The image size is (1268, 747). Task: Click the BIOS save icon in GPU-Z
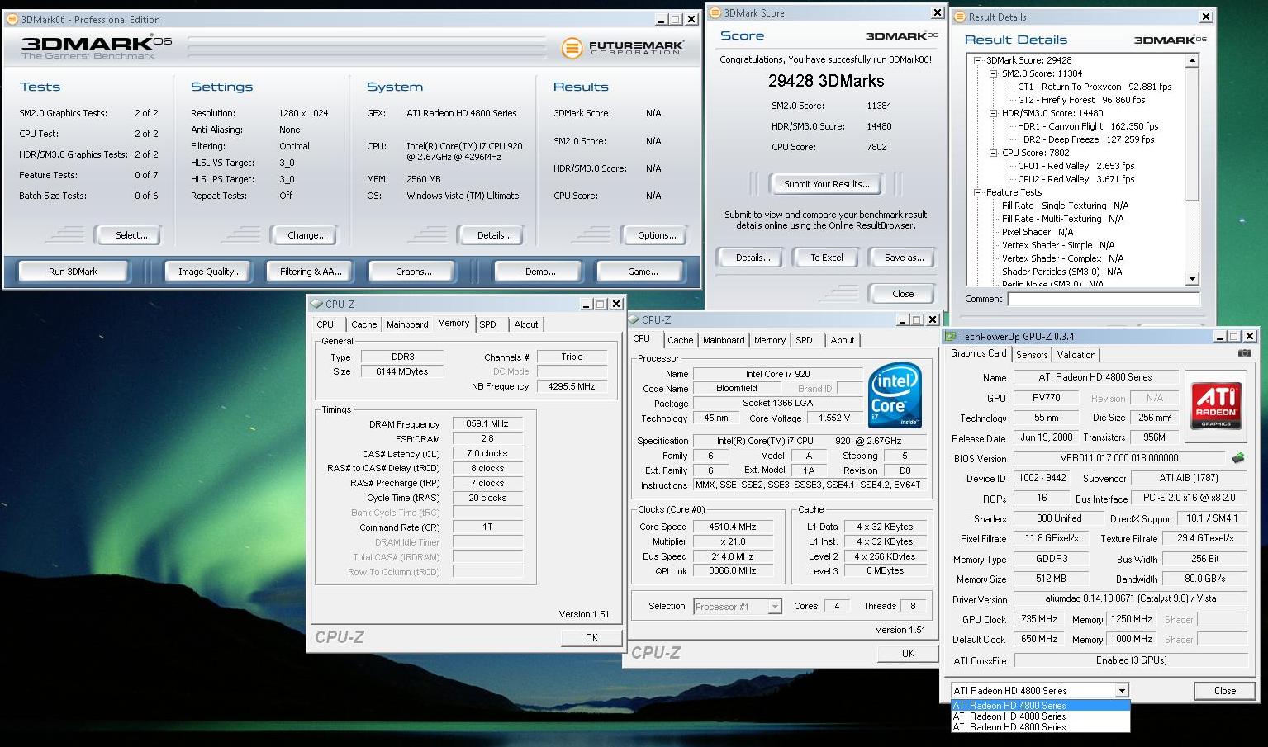click(x=1237, y=458)
